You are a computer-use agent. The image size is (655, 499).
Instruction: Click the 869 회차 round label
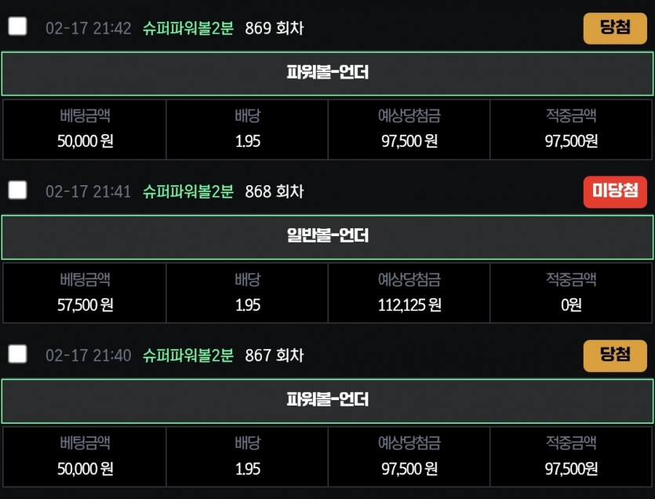pyautogui.click(x=274, y=28)
